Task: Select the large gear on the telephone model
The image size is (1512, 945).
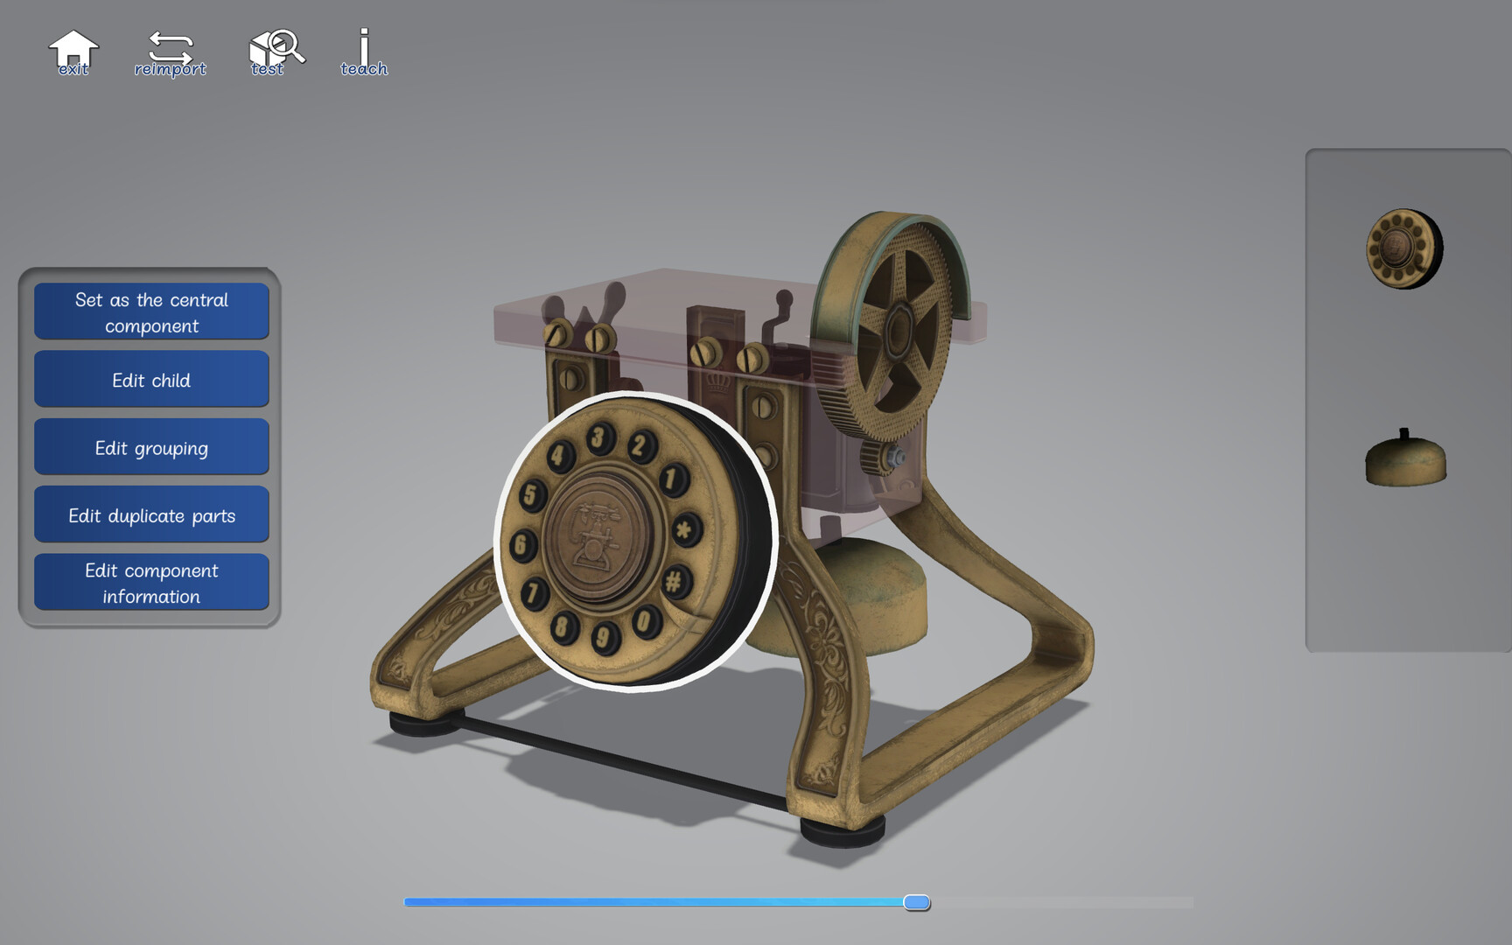Action: point(901,328)
